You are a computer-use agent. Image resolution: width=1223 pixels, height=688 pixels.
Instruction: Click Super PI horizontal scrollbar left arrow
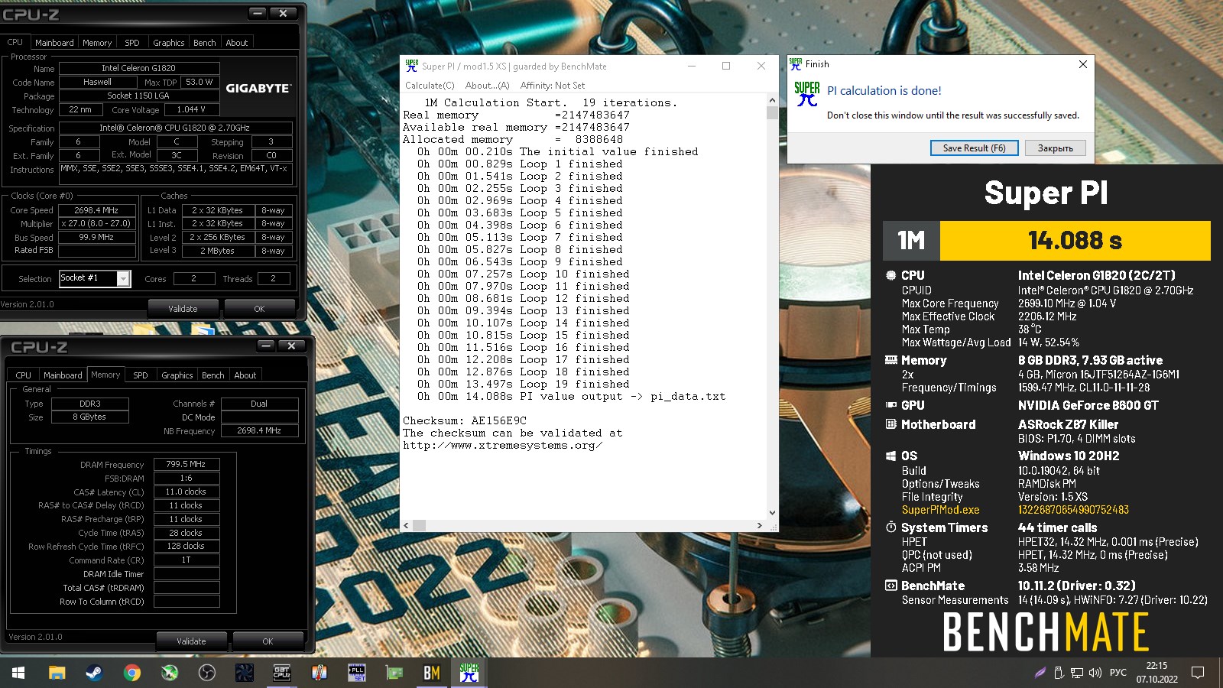[x=407, y=525]
